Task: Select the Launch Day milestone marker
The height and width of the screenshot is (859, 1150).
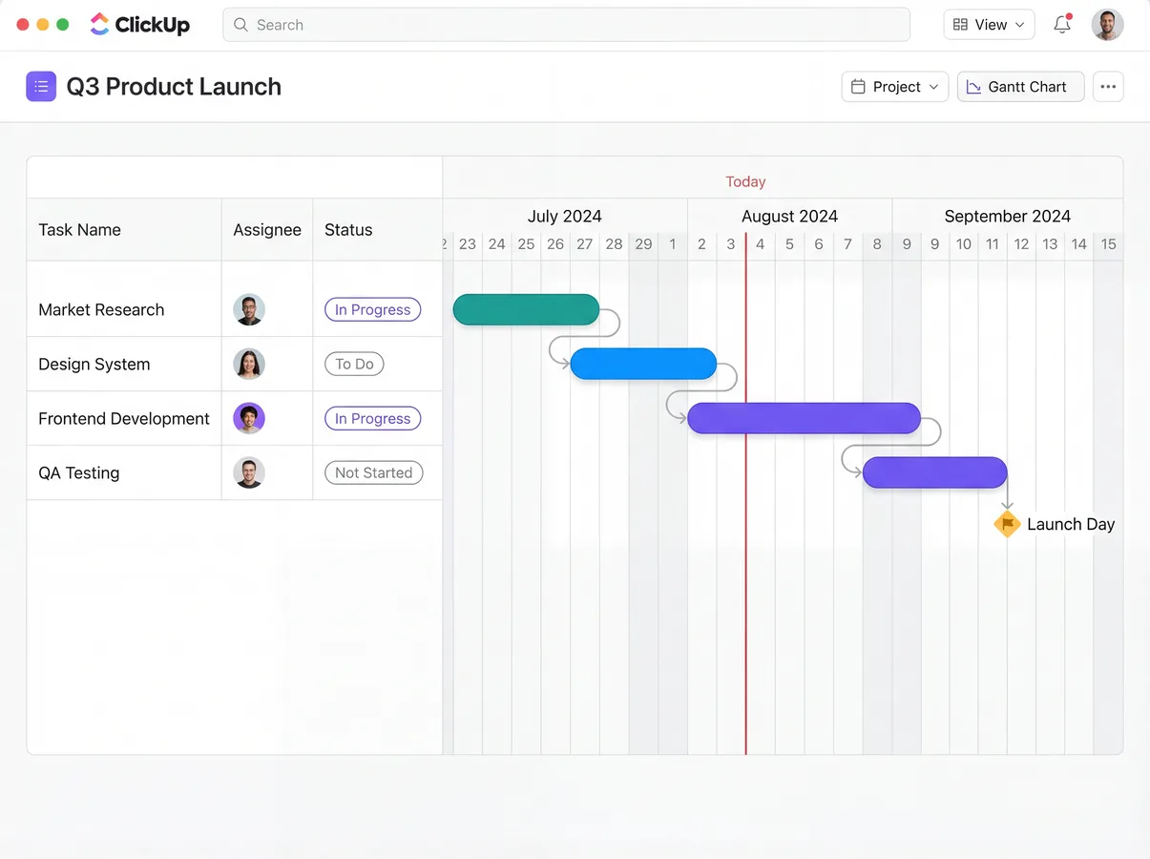Action: tap(1007, 523)
